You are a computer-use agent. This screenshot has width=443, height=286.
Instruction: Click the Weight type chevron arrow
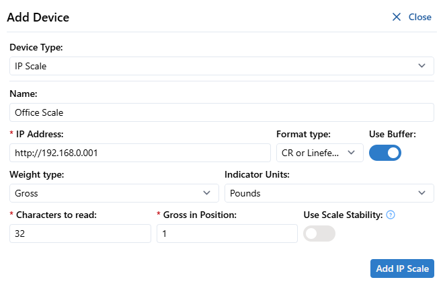point(206,193)
